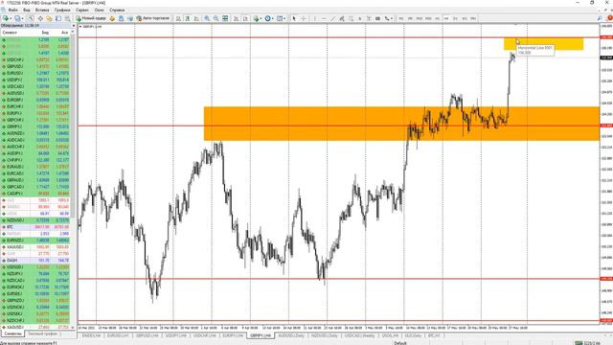Toggle Chart Shift
613x345 pixels.
pos(245,18)
